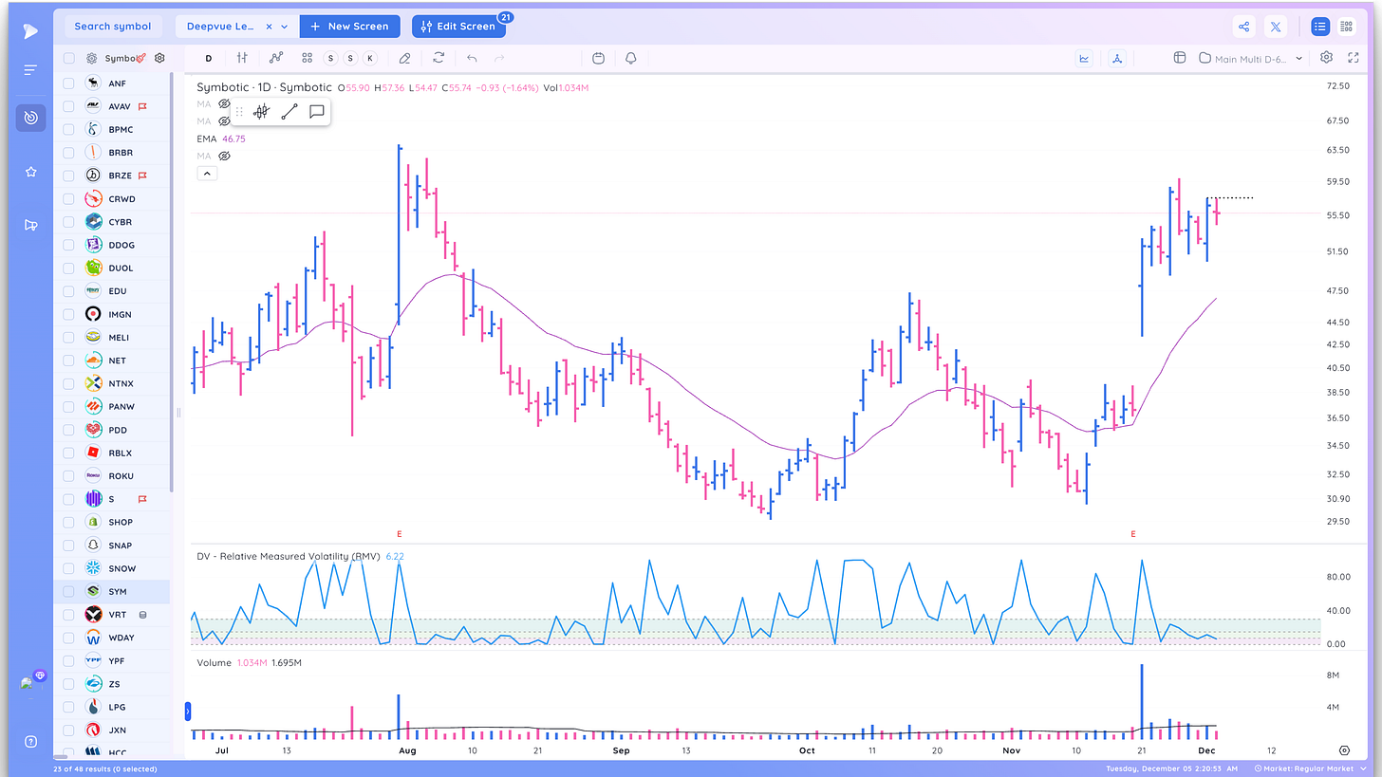Click the Edit Screen button
This screenshot has height=777, width=1382.
point(458,27)
